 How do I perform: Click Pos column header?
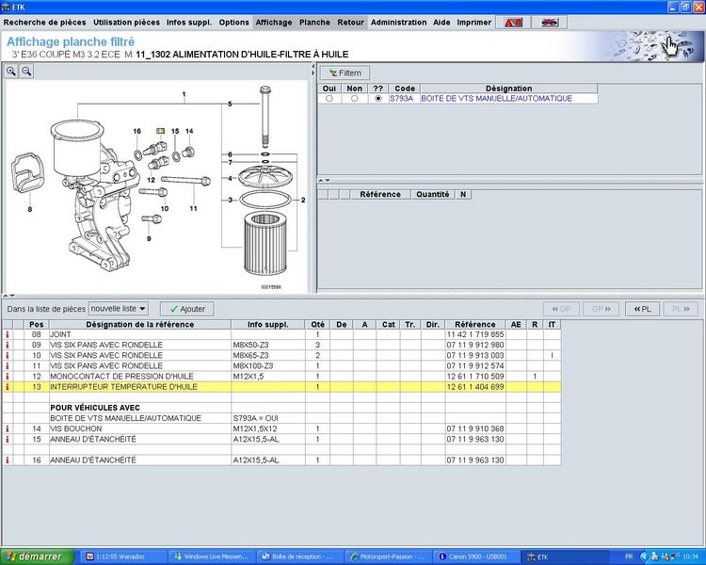(37, 324)
